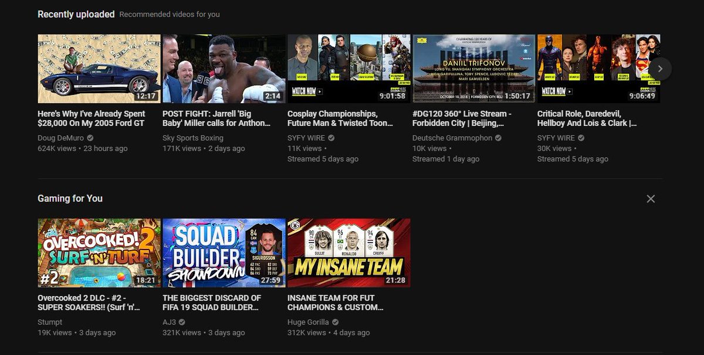Open the Critical Role Daredevil video thumbnail
The image size is (704, 355).
coord(598,69)
